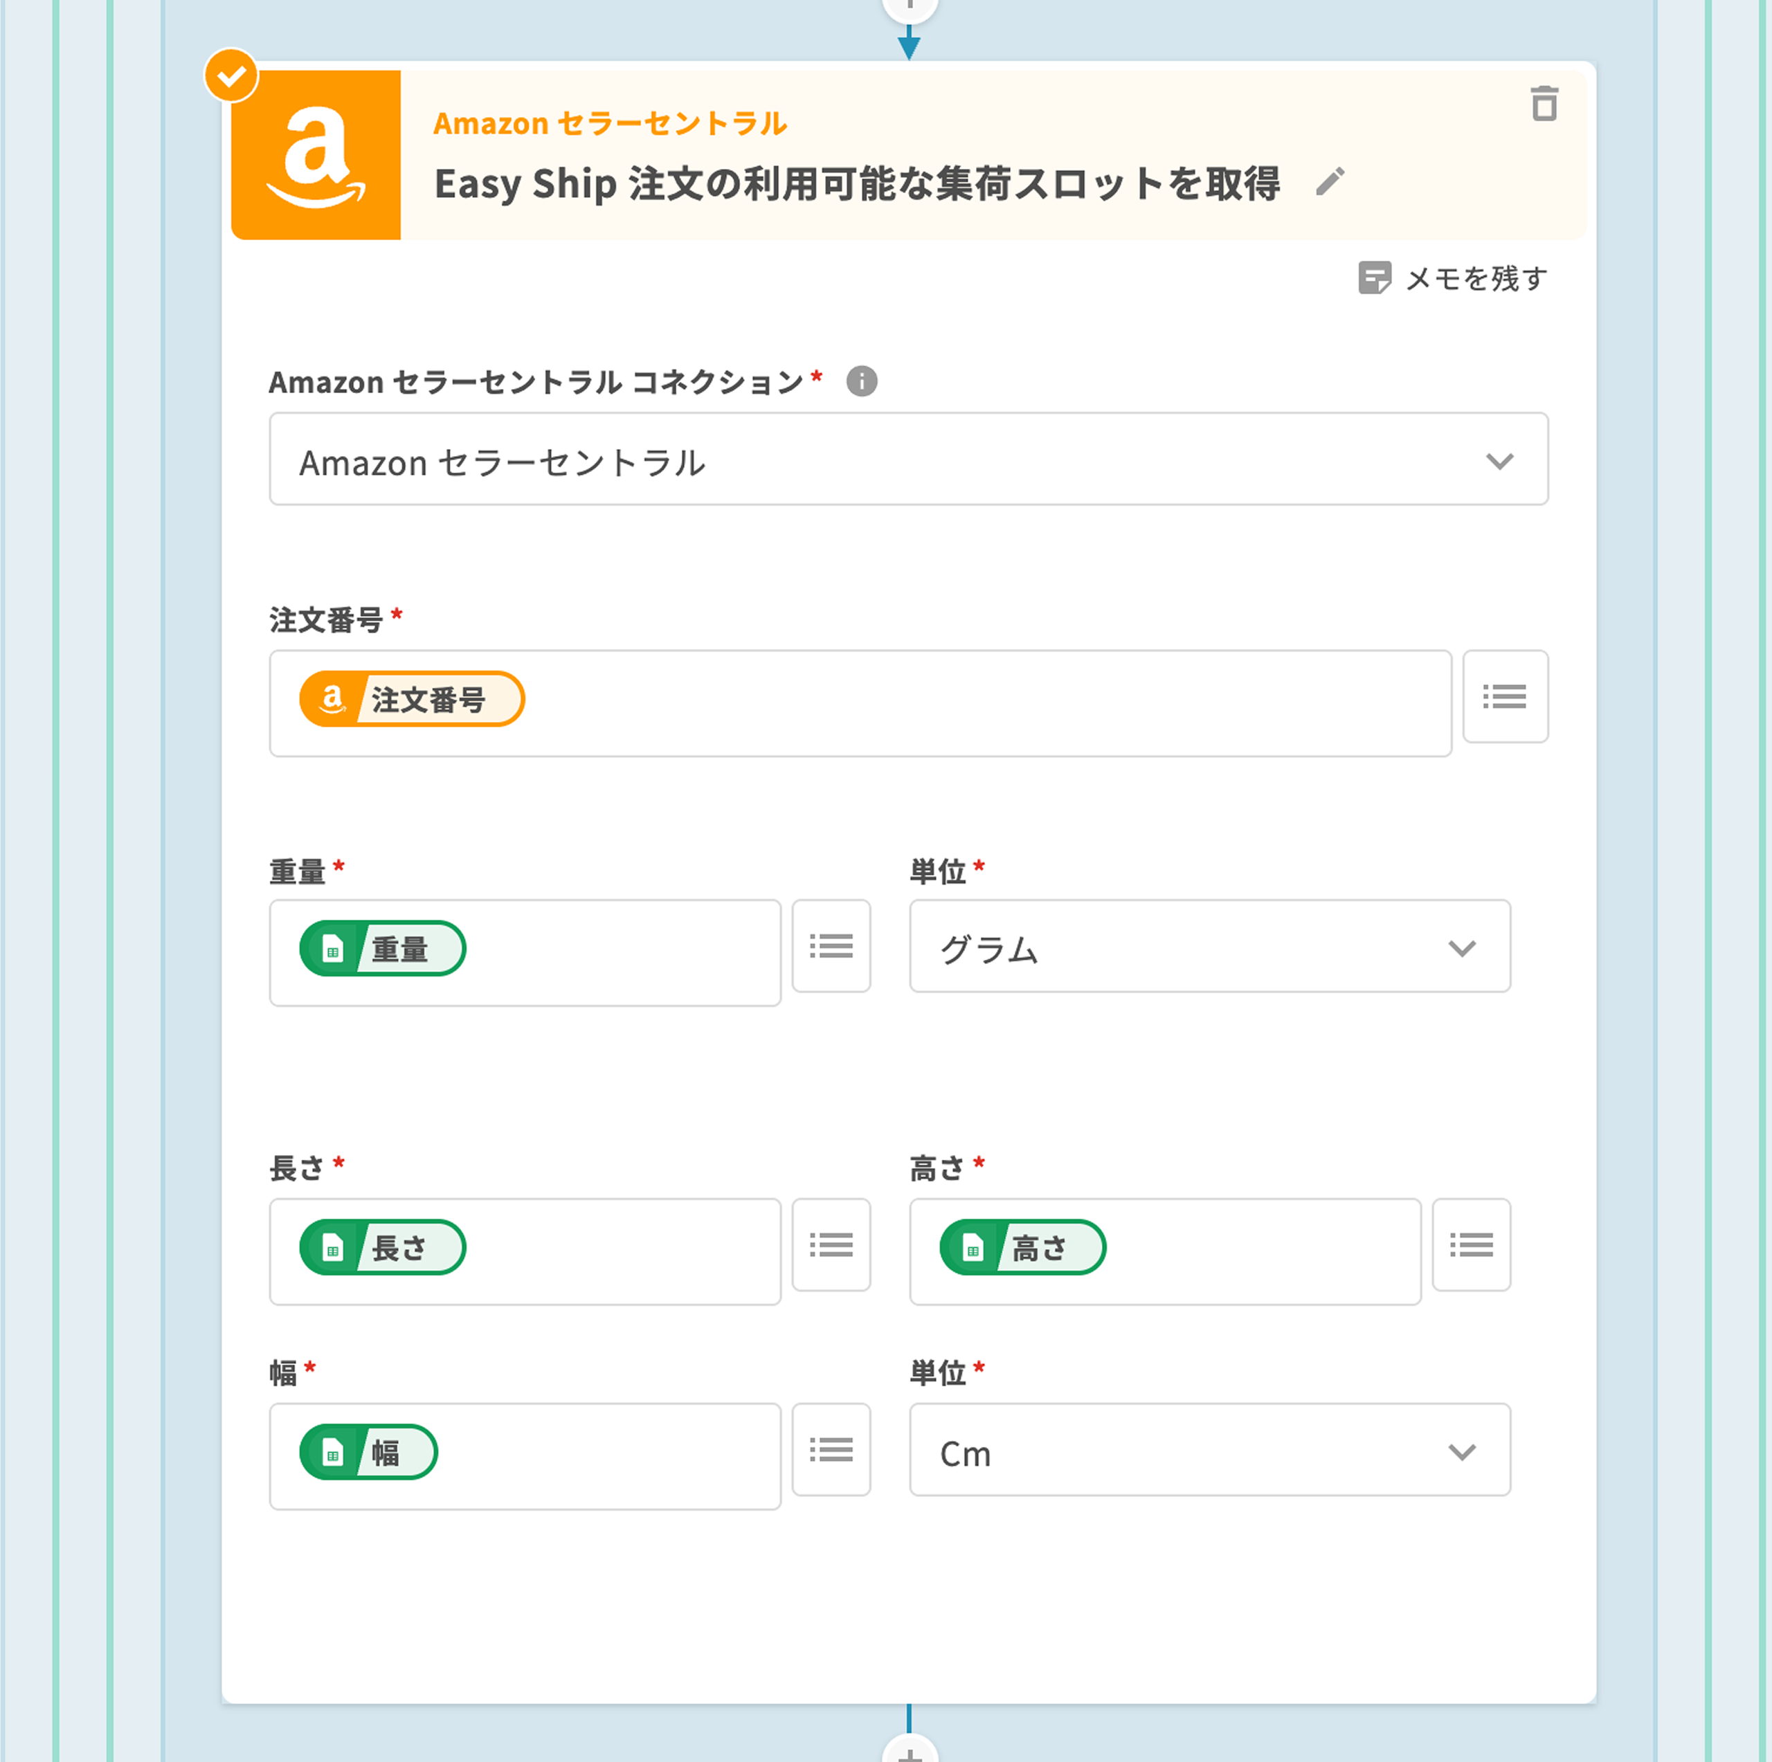Click the orange checkmark status badge
1772x1762 pixels.
[231, 75]
